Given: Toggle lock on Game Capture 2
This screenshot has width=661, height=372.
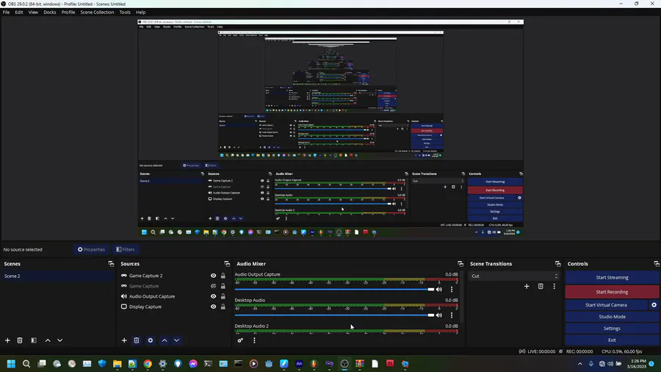Looking at the screenshot, I should click(223, 276).
